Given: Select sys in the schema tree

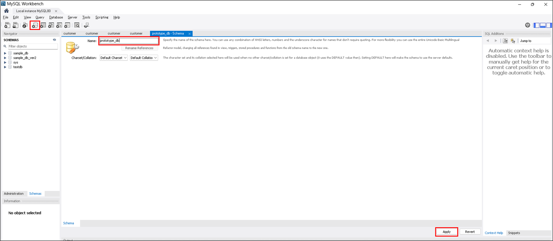Looking at the screenshot, I should click(x=16, y=62).
